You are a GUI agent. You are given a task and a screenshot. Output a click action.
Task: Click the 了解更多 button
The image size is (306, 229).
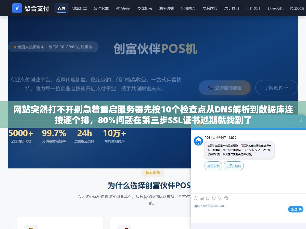[x=276, y=88]
